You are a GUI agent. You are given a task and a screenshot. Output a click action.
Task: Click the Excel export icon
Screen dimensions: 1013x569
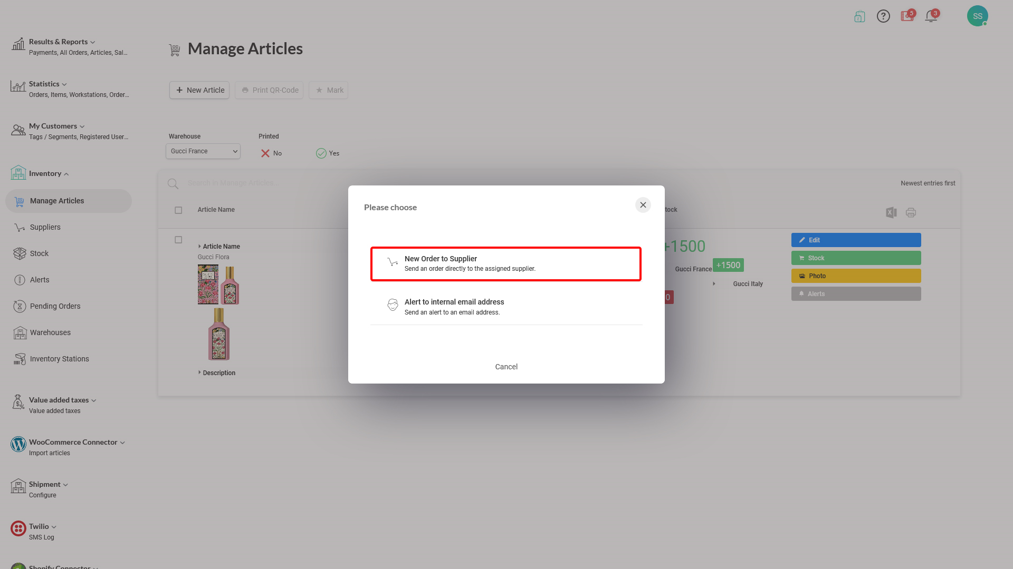click(x=891, y=213)
